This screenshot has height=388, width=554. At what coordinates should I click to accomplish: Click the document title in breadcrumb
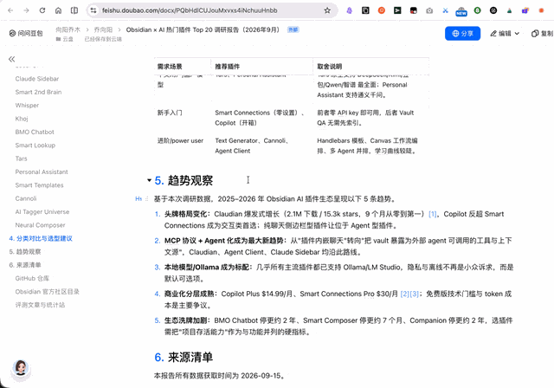click(x=203, y=29)
